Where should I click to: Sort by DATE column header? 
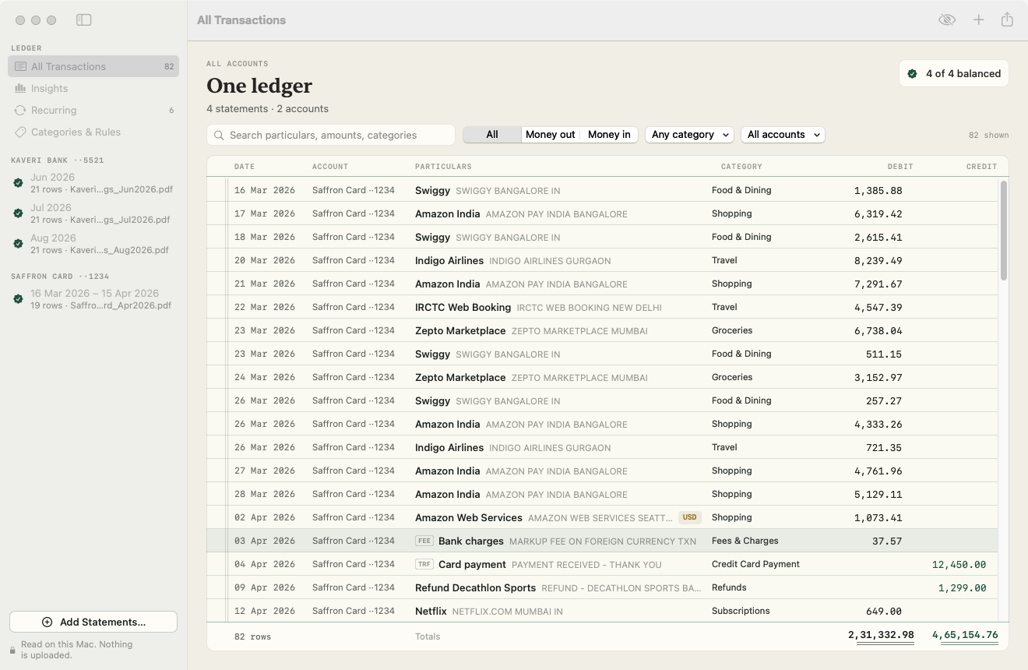tap(245, 167)
